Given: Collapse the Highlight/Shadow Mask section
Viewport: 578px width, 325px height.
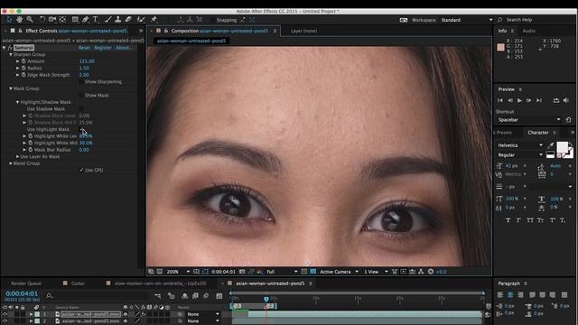Looking at the screenshot, I should [17, 102].
